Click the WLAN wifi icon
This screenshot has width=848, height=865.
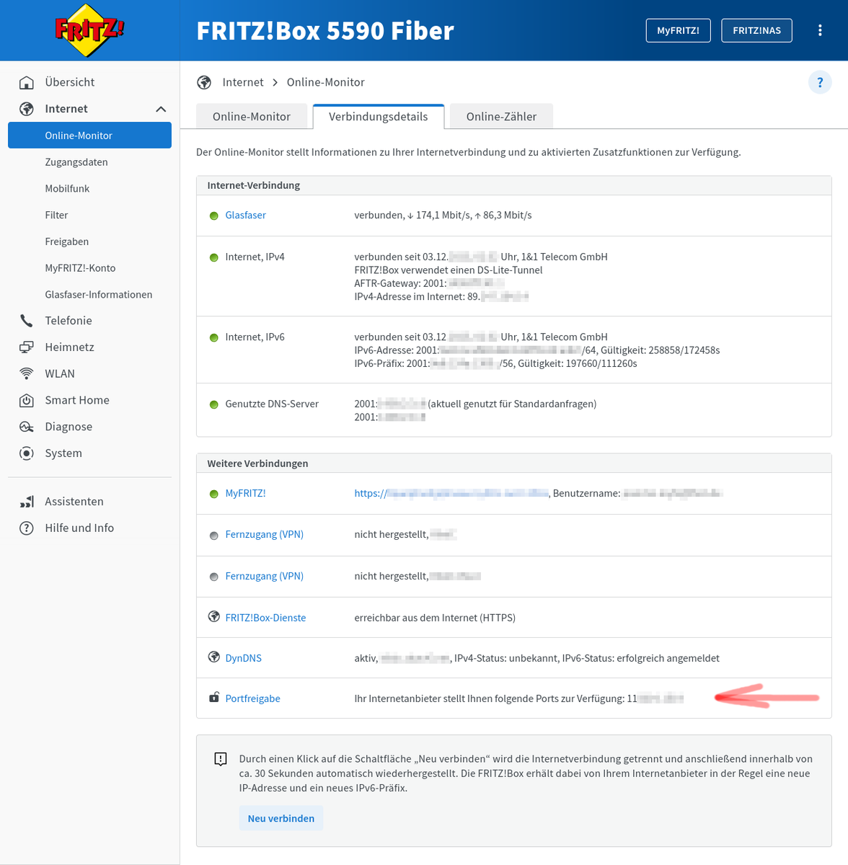pos(27,373)
